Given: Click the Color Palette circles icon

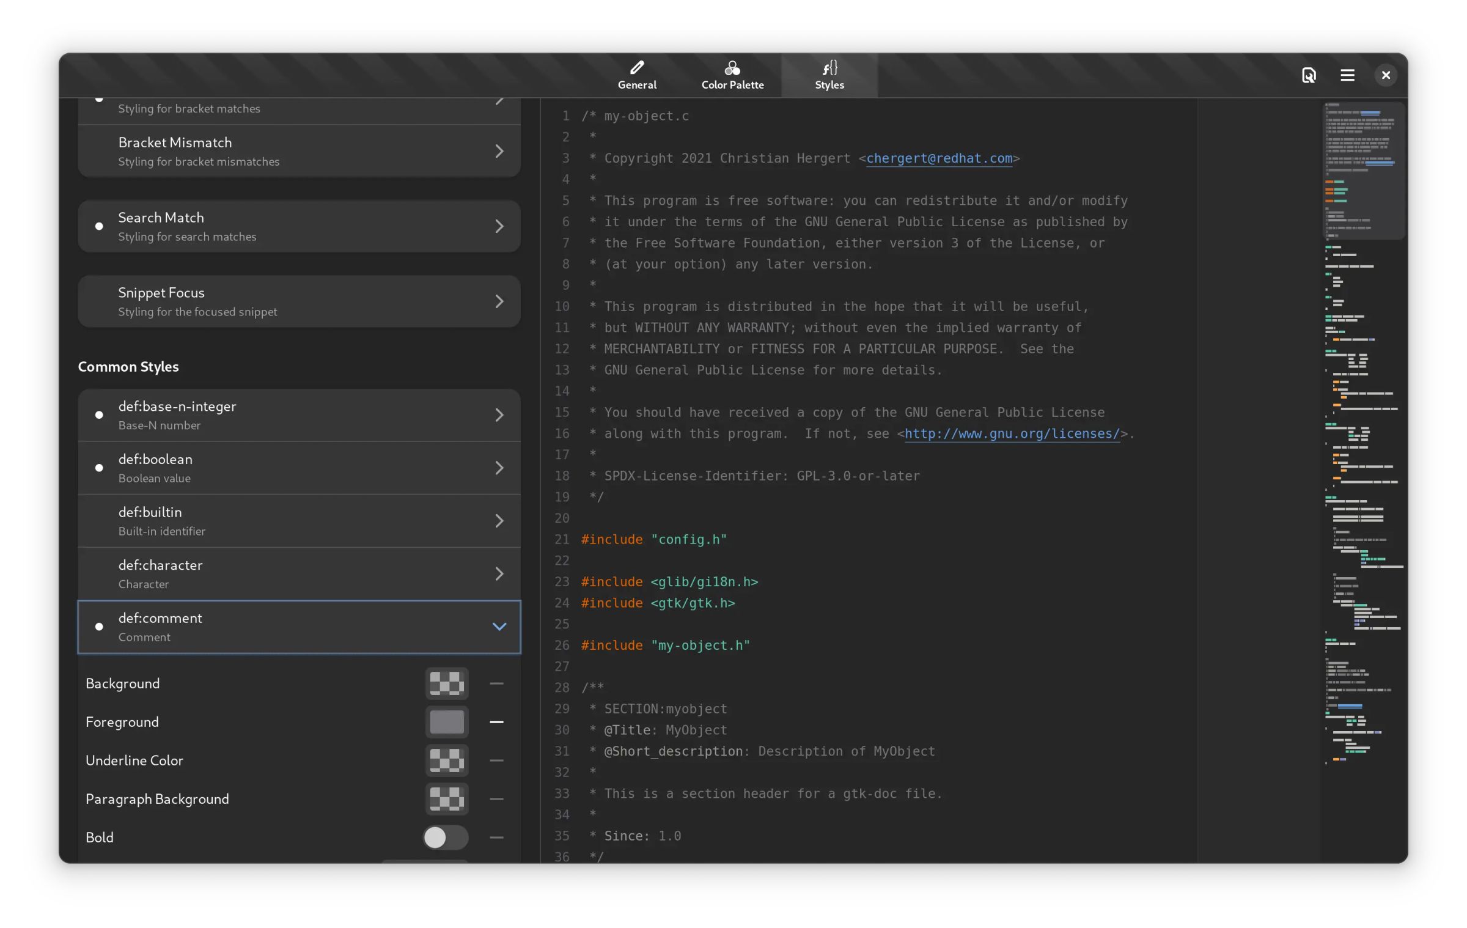Looking at the screenshot, I should pos(732,68).
